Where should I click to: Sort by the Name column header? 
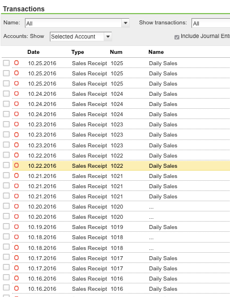point(156,52)
